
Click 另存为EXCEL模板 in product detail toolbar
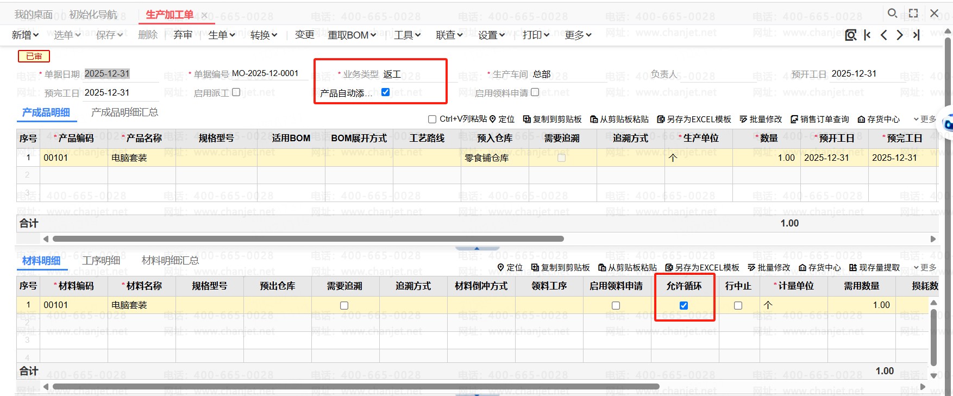(694, 119)
